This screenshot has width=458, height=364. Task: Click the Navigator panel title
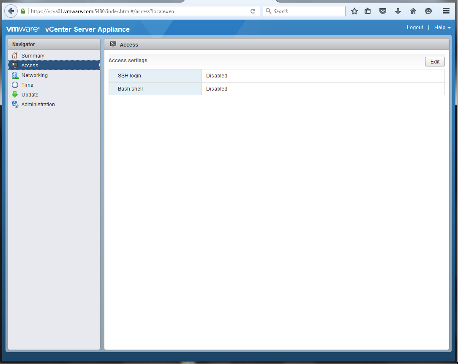coord(24,44)
